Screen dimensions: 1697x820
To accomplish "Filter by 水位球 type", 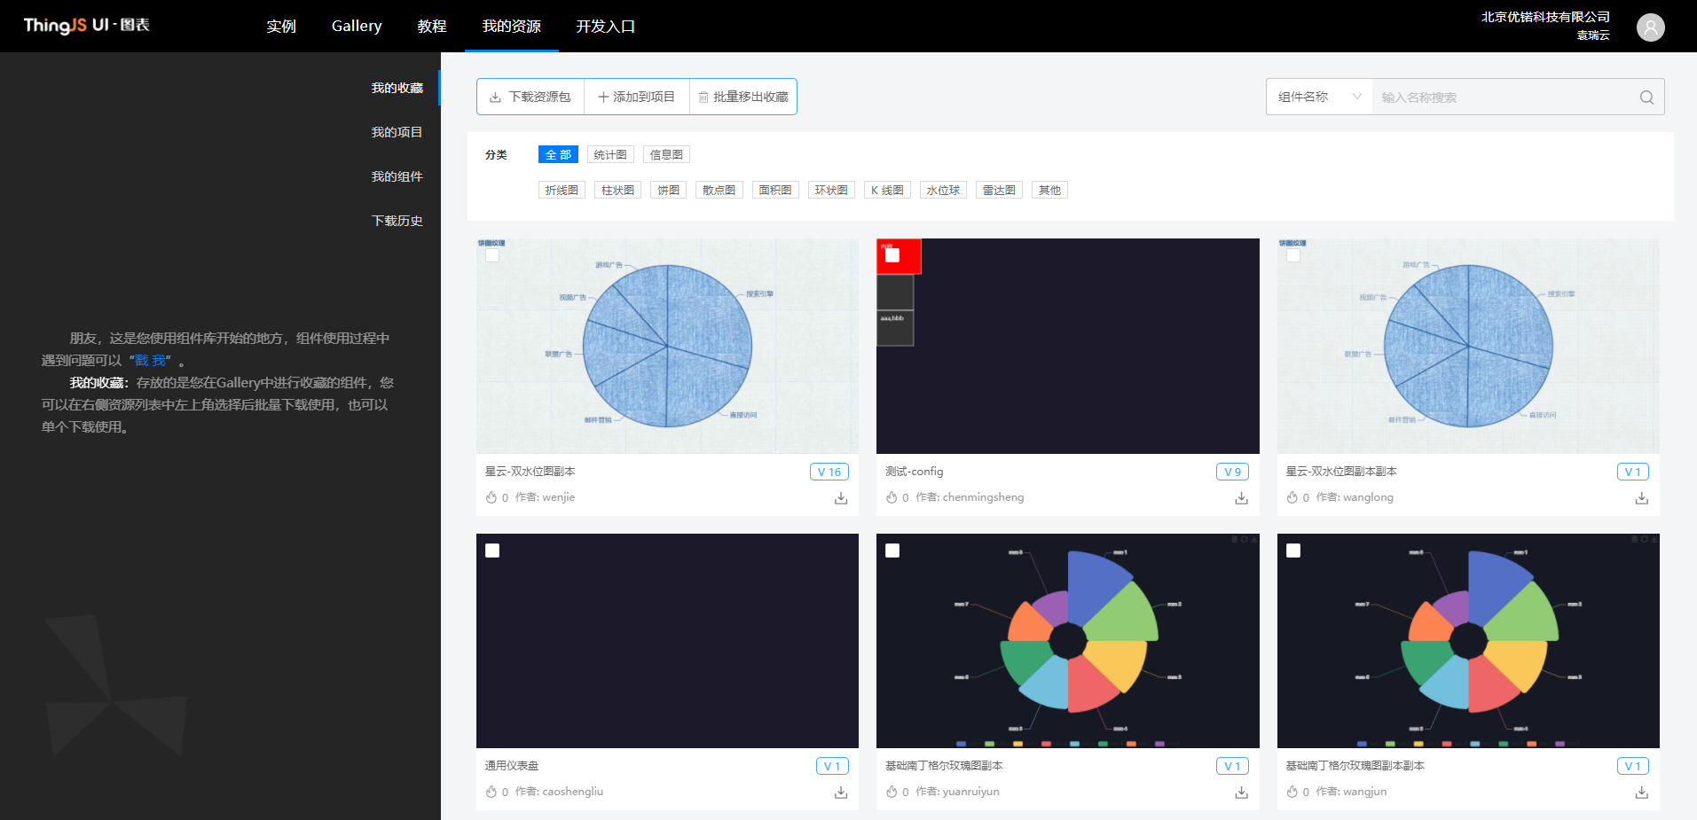I will [943, 190].
